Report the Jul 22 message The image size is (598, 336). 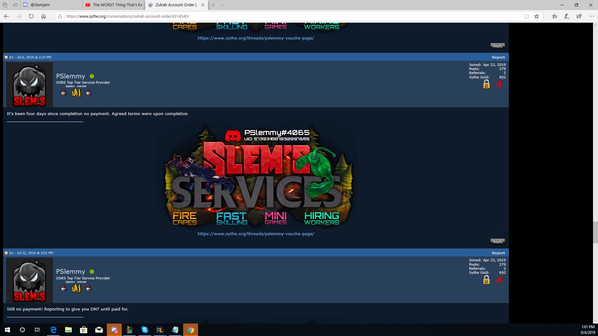coord(498,253)
